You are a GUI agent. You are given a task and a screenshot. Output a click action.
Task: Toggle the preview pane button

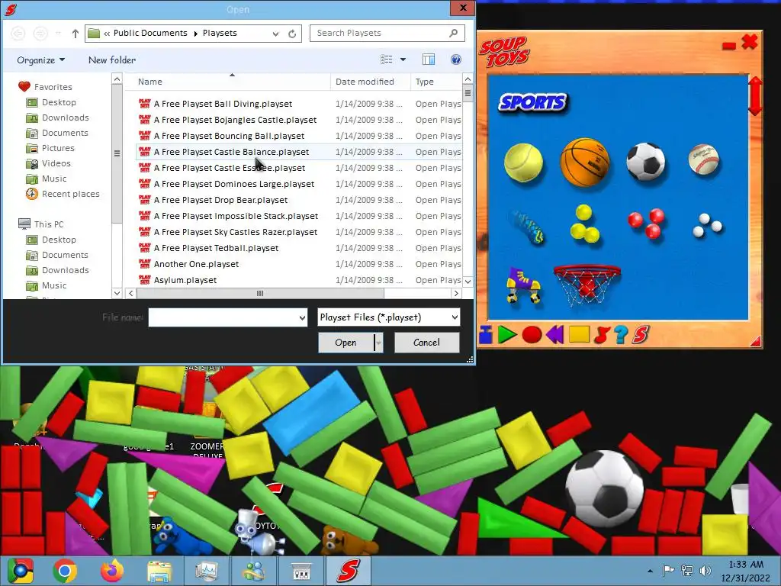429,60
